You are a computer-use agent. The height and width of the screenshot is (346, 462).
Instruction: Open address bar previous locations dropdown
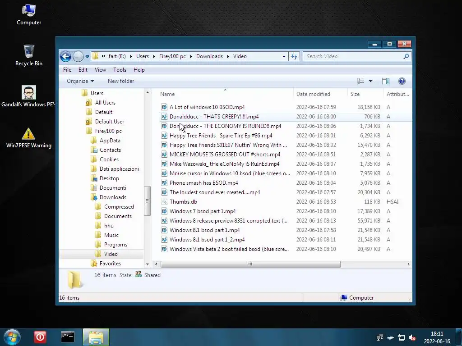click(x=284, y=56)
